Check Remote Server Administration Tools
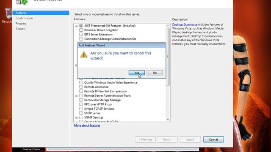The height and width of the screenshot is (152, 271). [81, 96]
